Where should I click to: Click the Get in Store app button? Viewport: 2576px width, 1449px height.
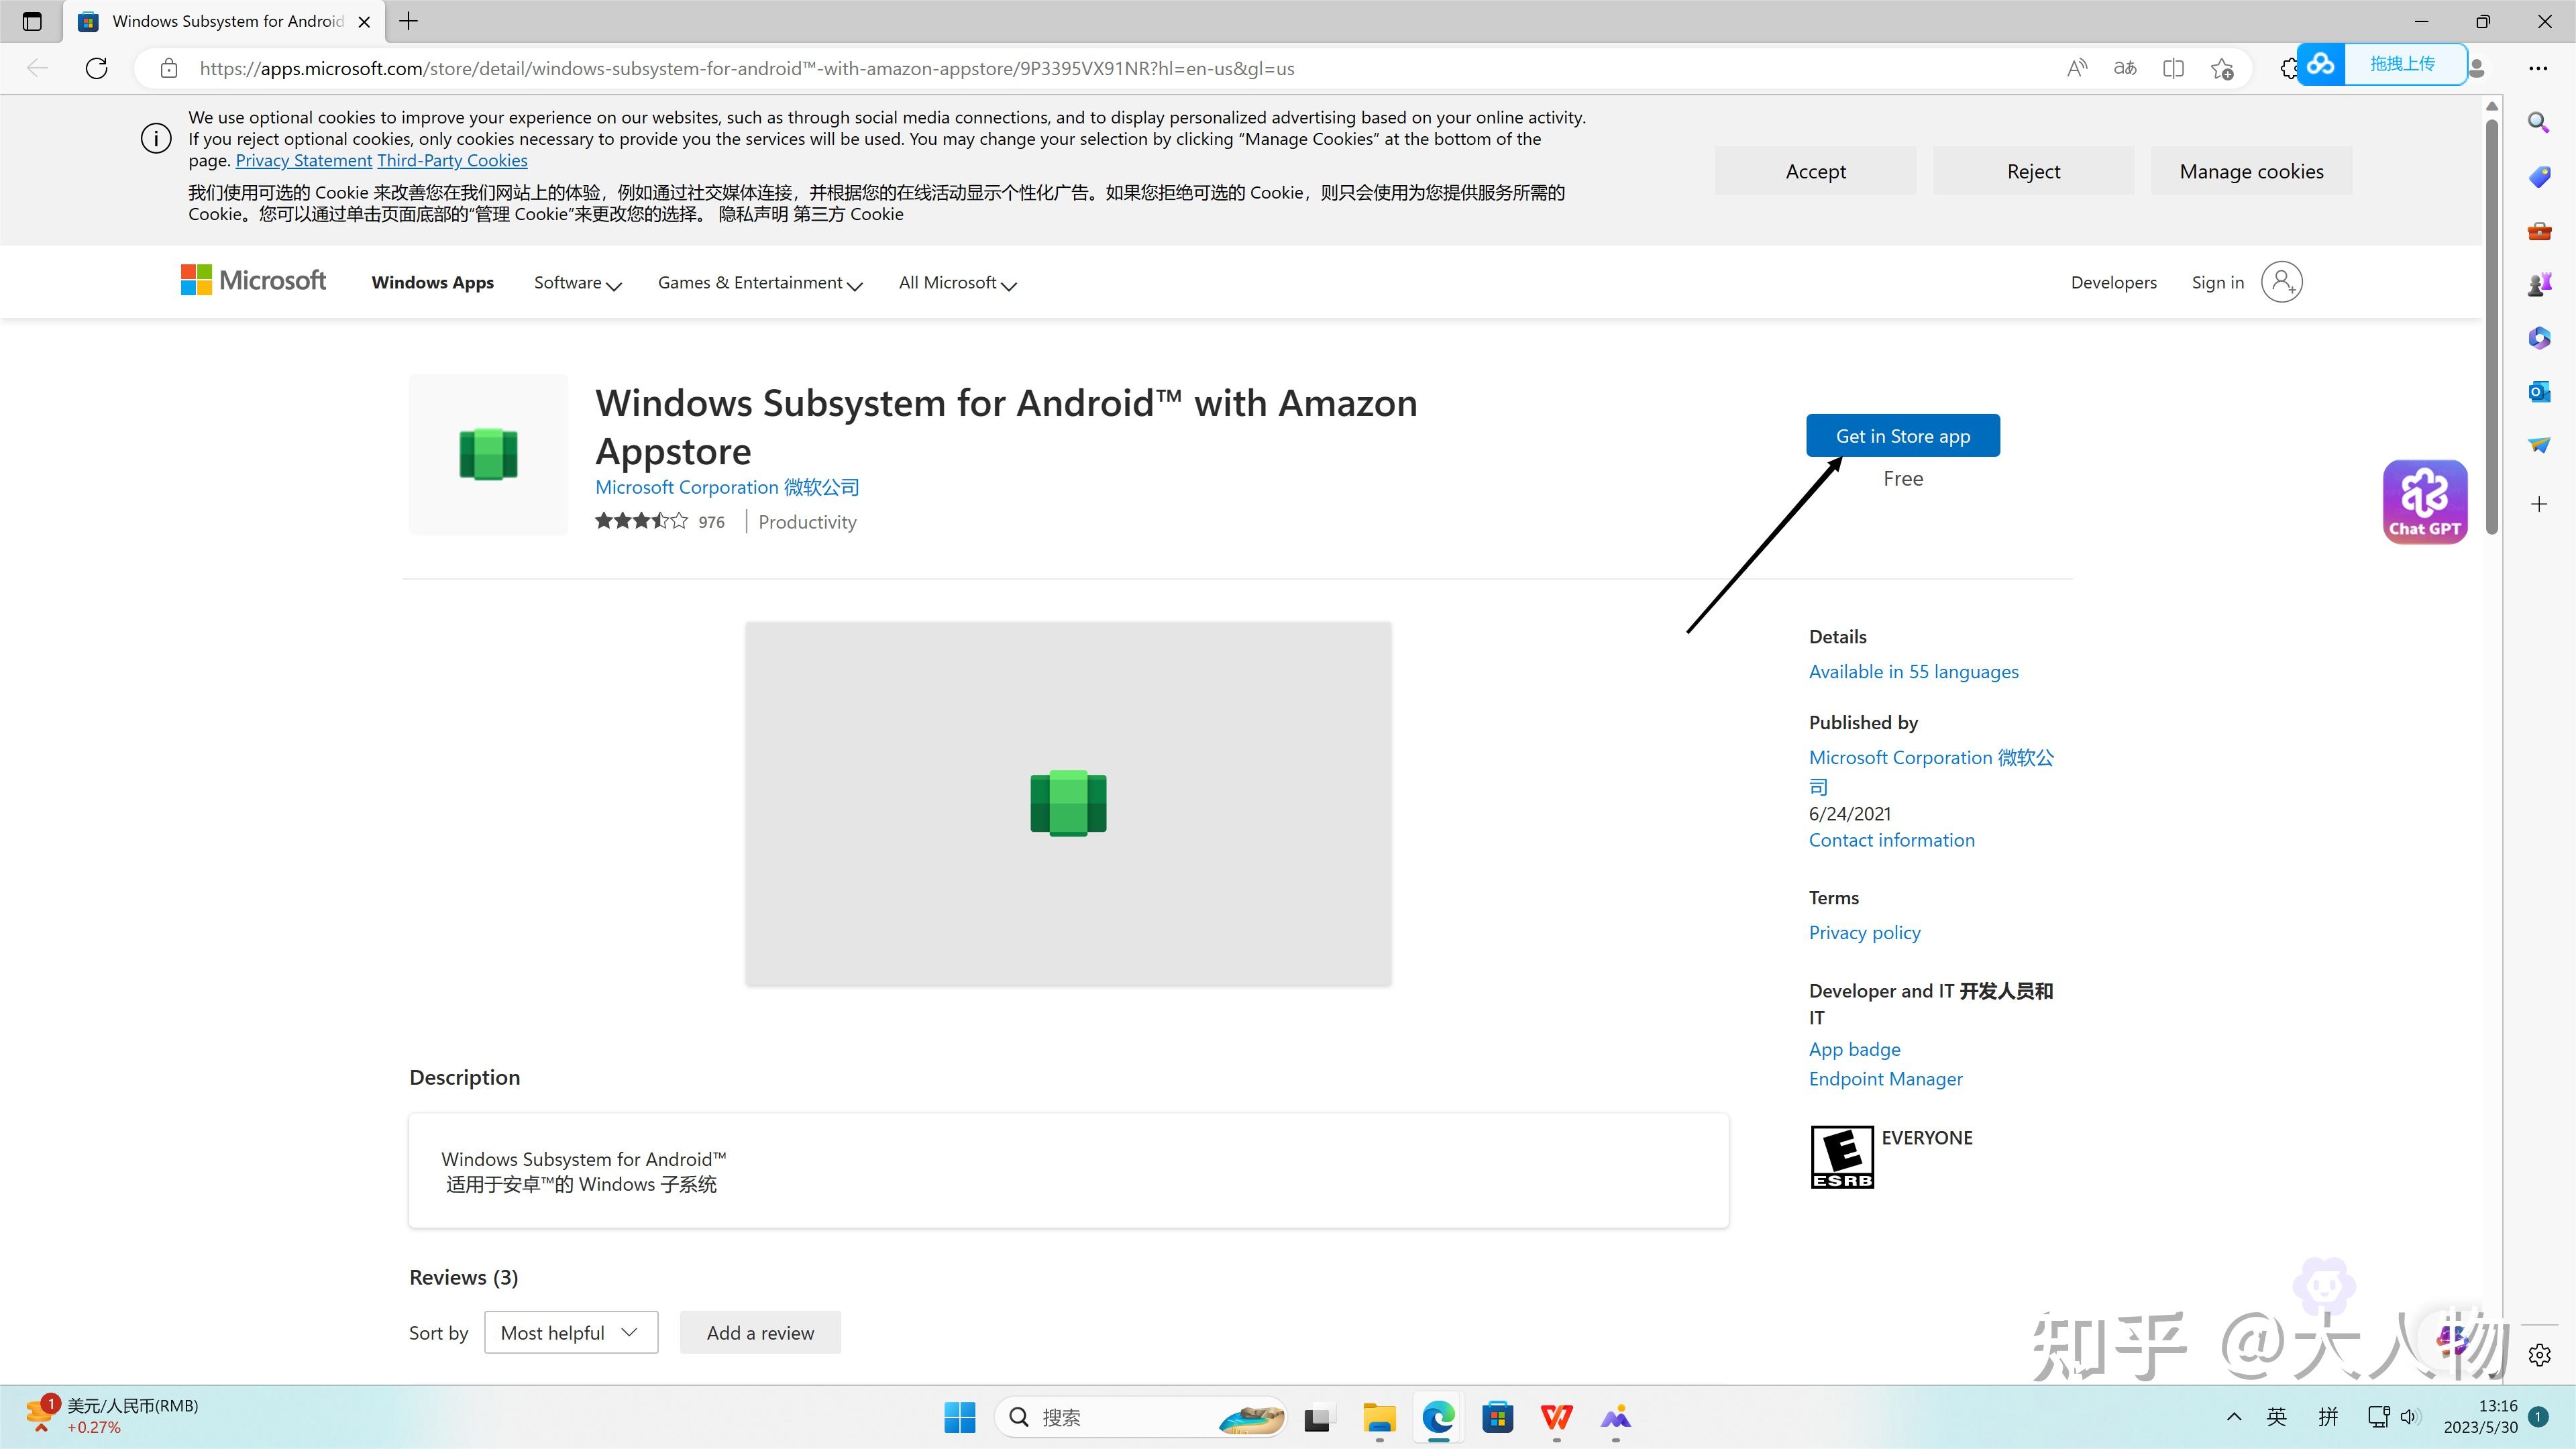[1902, 436]
